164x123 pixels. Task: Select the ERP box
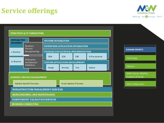click(80, 56)
